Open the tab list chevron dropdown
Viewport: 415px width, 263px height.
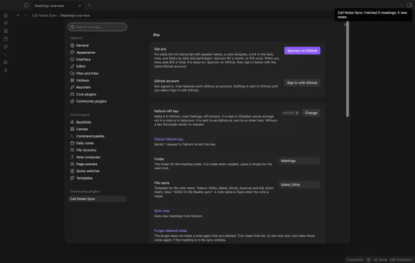(401, 5)
